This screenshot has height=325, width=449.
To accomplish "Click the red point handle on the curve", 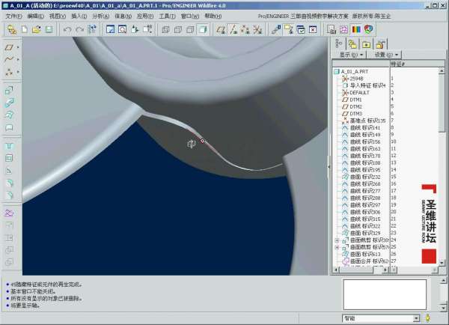I will pos(203,141).
